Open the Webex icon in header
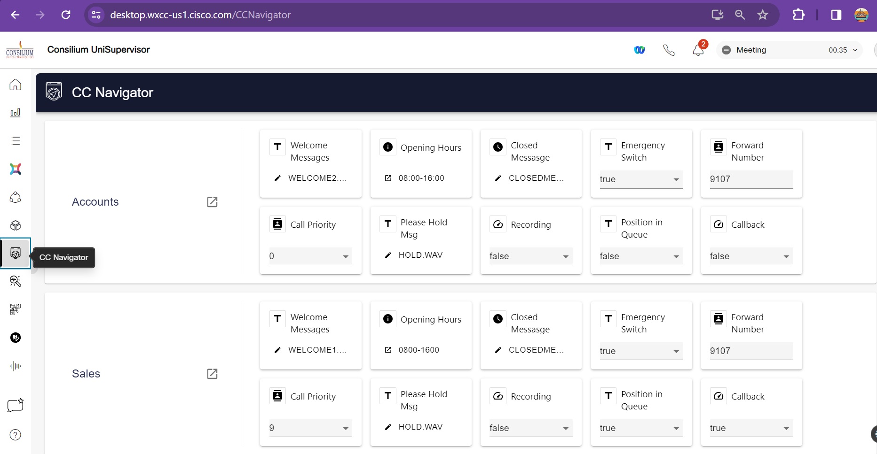 pos(640,50)
